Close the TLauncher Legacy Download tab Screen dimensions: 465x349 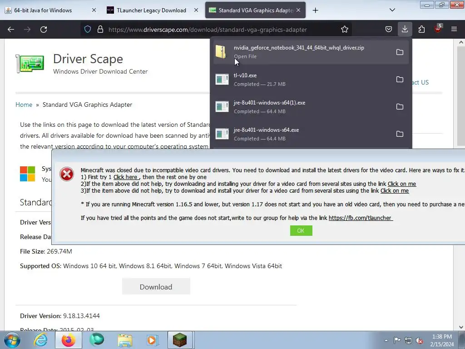tap(196, 10)
